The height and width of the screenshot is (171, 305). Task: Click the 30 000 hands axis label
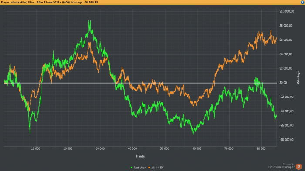point(100,148)
